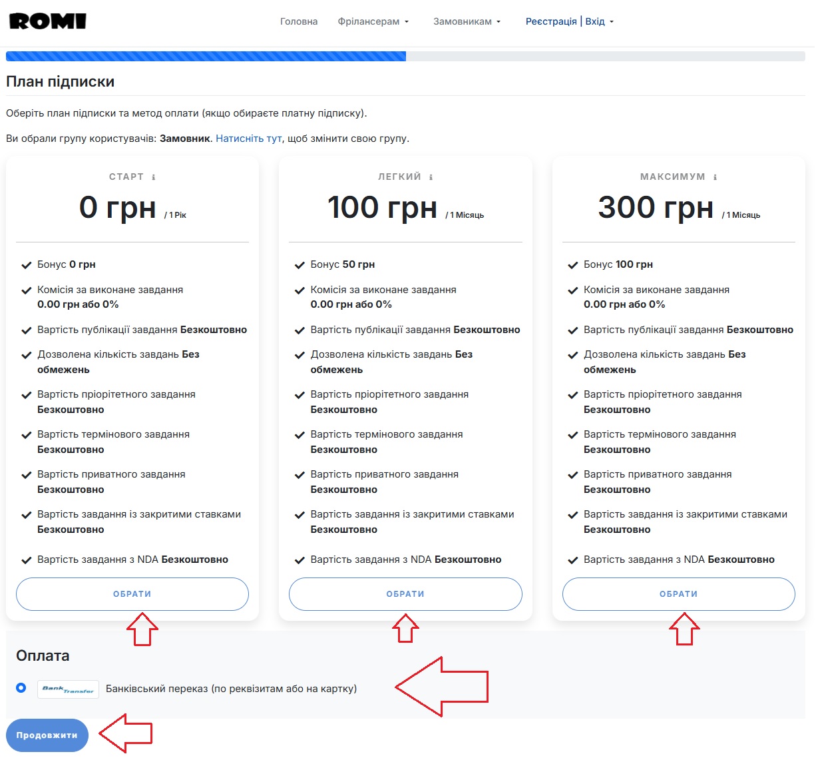Image resolution: width=816 pixels, height=772 pixels.
Task: Expand the Замовникам dropdown menu
Action: [x=467, y=21]
